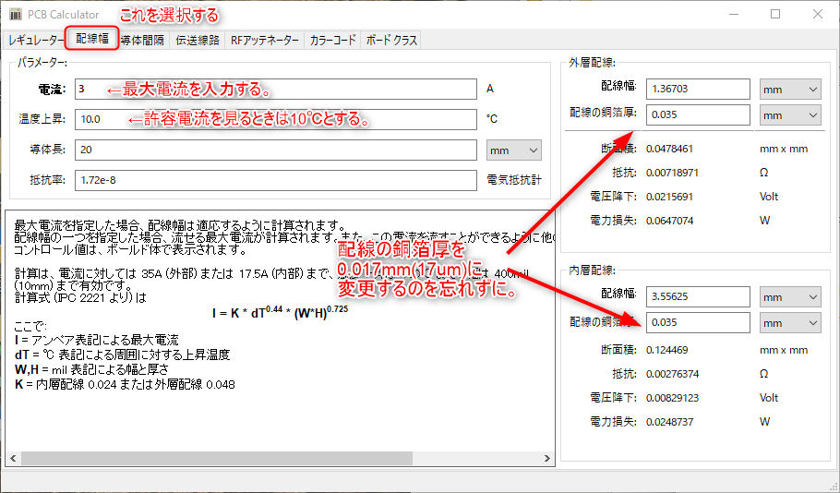Click the 導体長 value field

(x=275, y=150)
